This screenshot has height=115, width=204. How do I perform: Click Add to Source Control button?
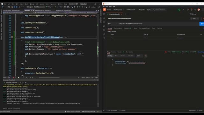[x=72, y=111]
